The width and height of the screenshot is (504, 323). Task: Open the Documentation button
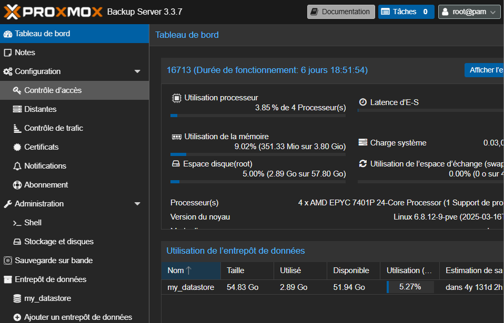point(341,12)
